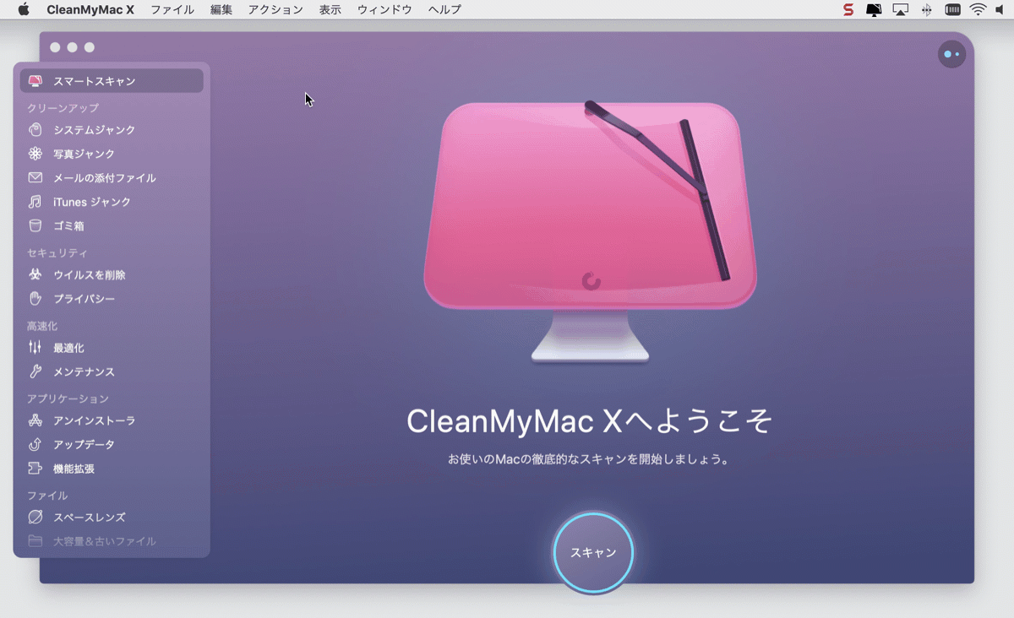The height and width of the screenshot is (618, 1014).
Task: Open the CleanMyMac X application menu
Action: tap(90, 9)
